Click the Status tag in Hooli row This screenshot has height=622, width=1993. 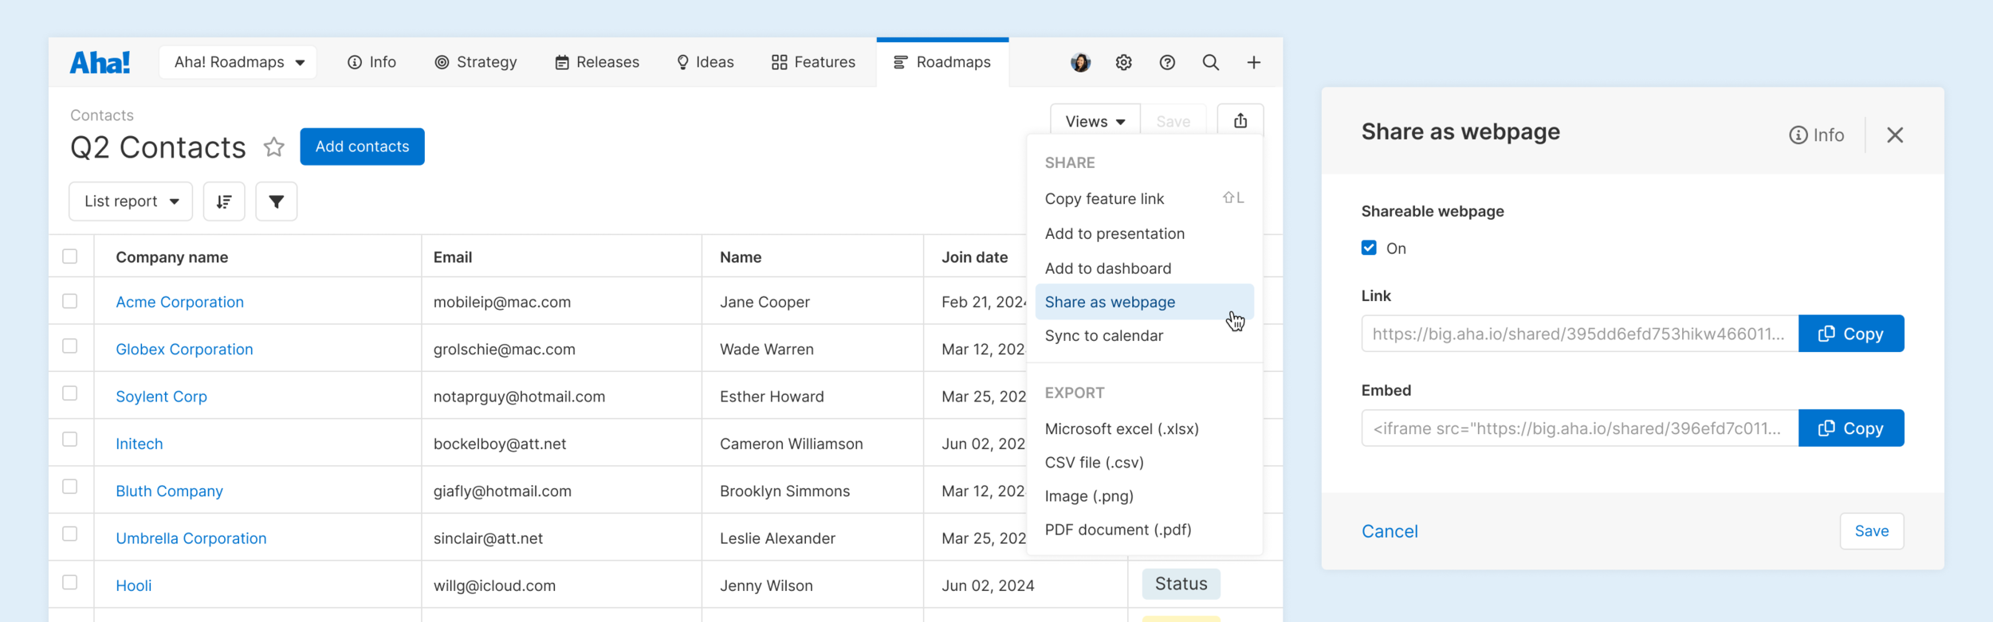coord(1181,584)
